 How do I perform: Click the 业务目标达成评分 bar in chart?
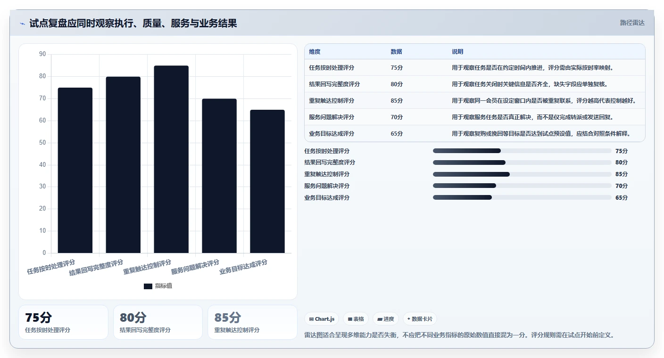pos(267,181)
